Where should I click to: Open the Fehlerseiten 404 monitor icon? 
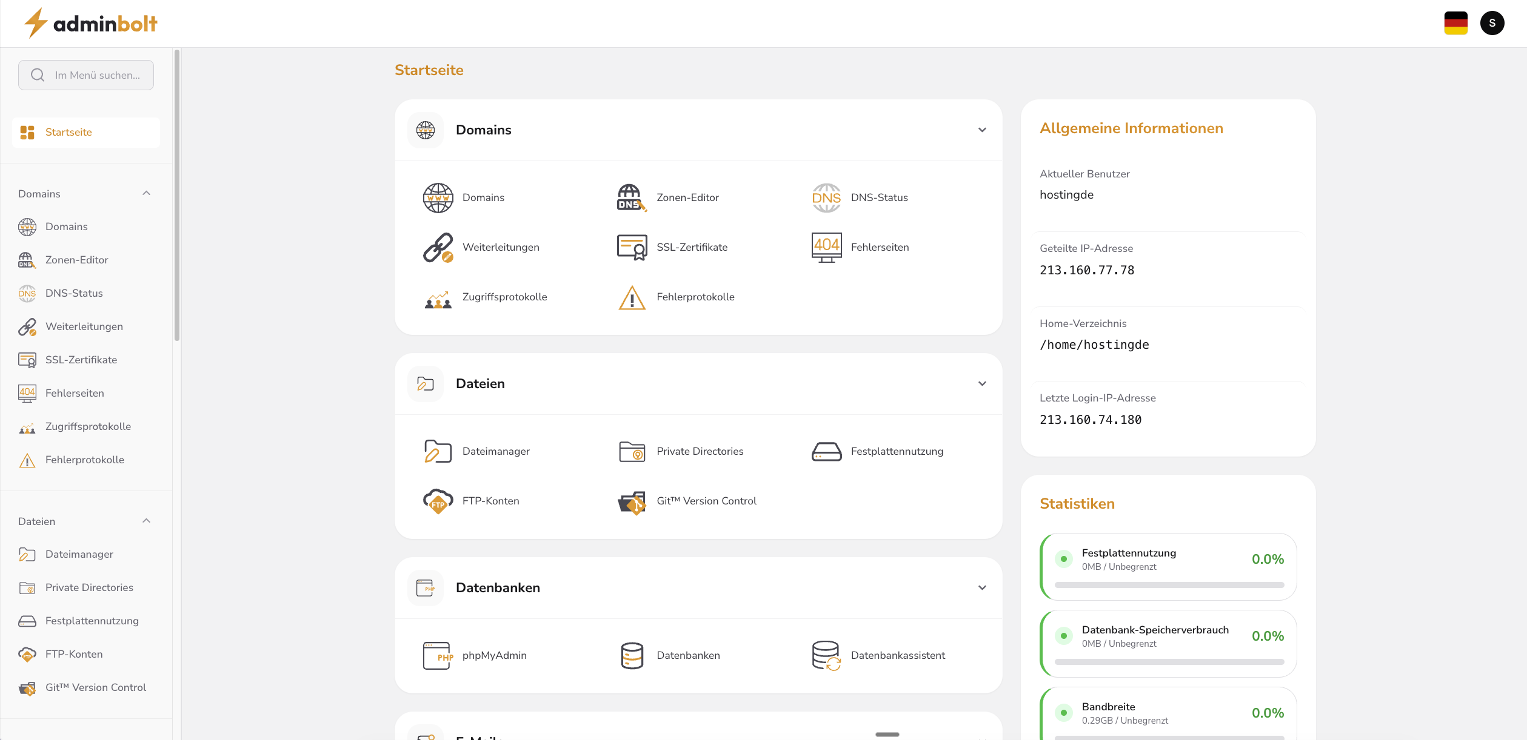pos(826,247)
